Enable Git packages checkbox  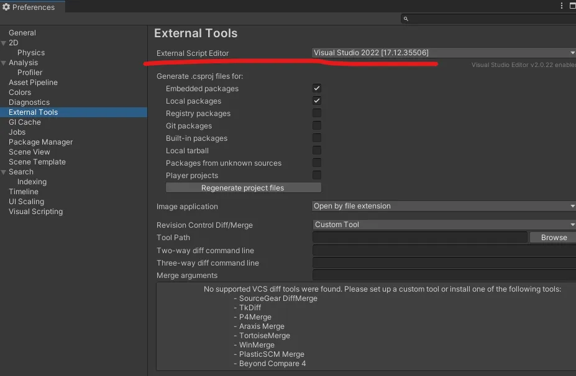[x=317, y=125]
